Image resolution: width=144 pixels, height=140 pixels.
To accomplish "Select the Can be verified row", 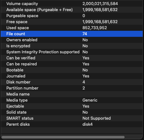I will (x=72, y=58).
